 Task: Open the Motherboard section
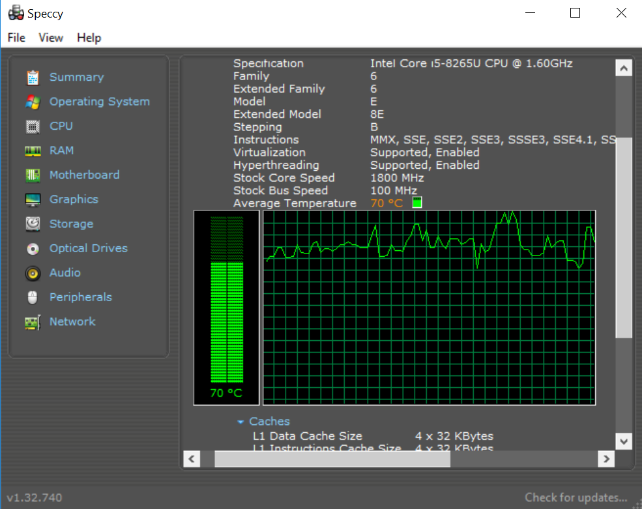pyautogui.click(x=84, y=175)
